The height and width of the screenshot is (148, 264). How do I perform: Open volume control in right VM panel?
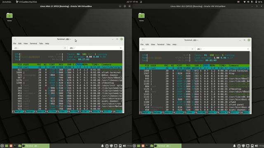pos(257,146)
